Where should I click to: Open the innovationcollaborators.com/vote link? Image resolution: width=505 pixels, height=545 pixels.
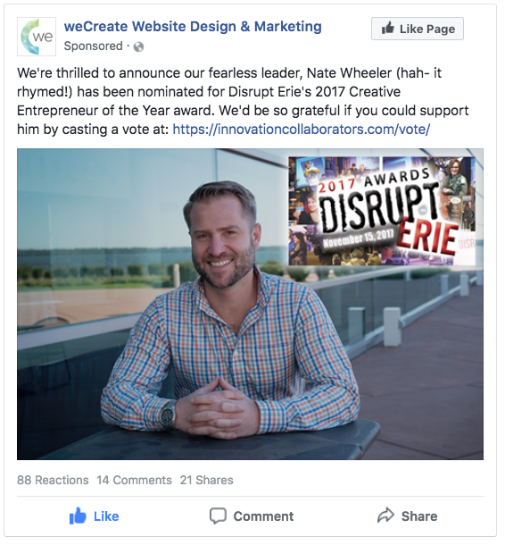[x=302, y=130]
